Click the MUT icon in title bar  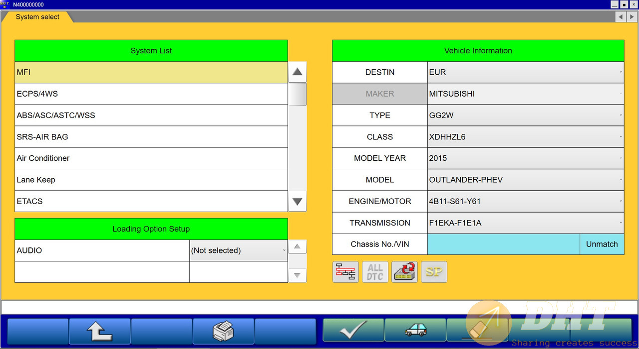click(5, 4)
